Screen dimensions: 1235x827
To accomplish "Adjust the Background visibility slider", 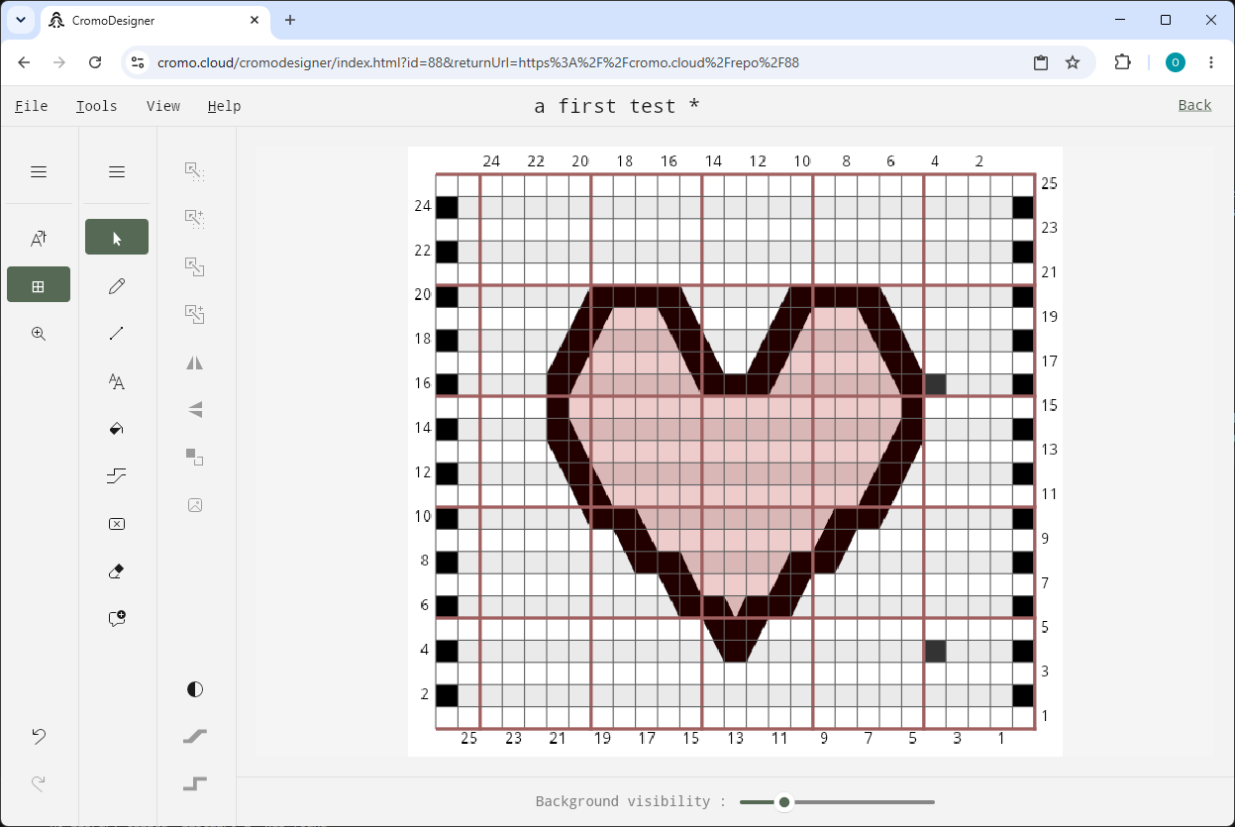I will [x=837, y=802].
